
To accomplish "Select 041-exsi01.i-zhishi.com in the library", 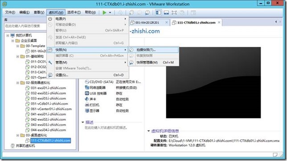I will pos(48,114).
